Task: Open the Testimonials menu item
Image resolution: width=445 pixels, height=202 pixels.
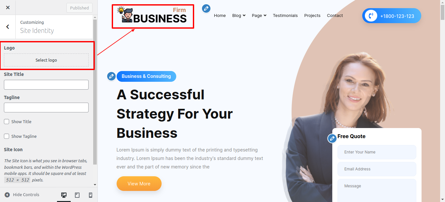Action: tap(285, 16)
